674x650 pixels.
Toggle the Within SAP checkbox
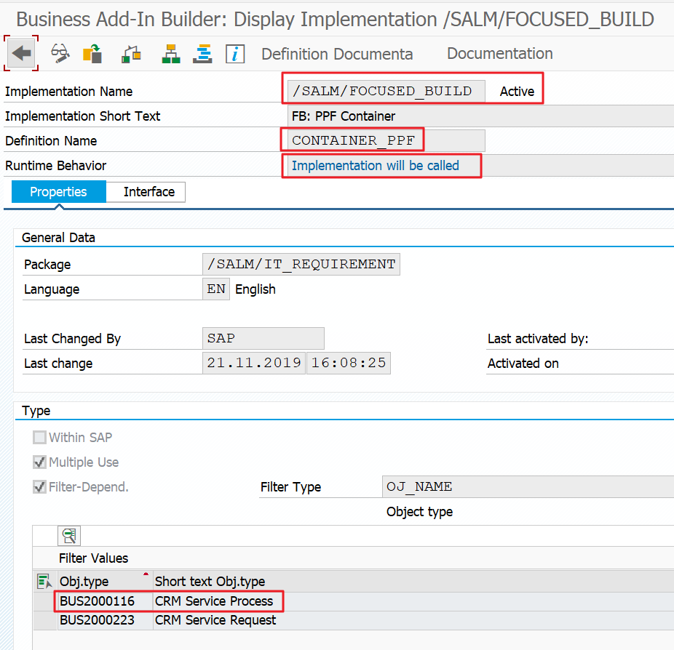(40, 438)
